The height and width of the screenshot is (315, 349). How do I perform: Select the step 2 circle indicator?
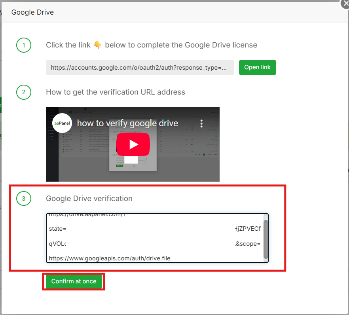[x=23, y=92]
